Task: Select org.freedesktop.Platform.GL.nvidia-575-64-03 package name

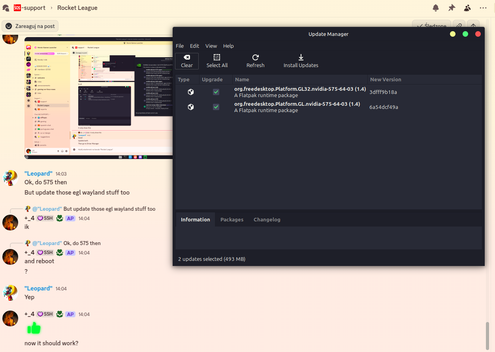Action: pos(297,104)
